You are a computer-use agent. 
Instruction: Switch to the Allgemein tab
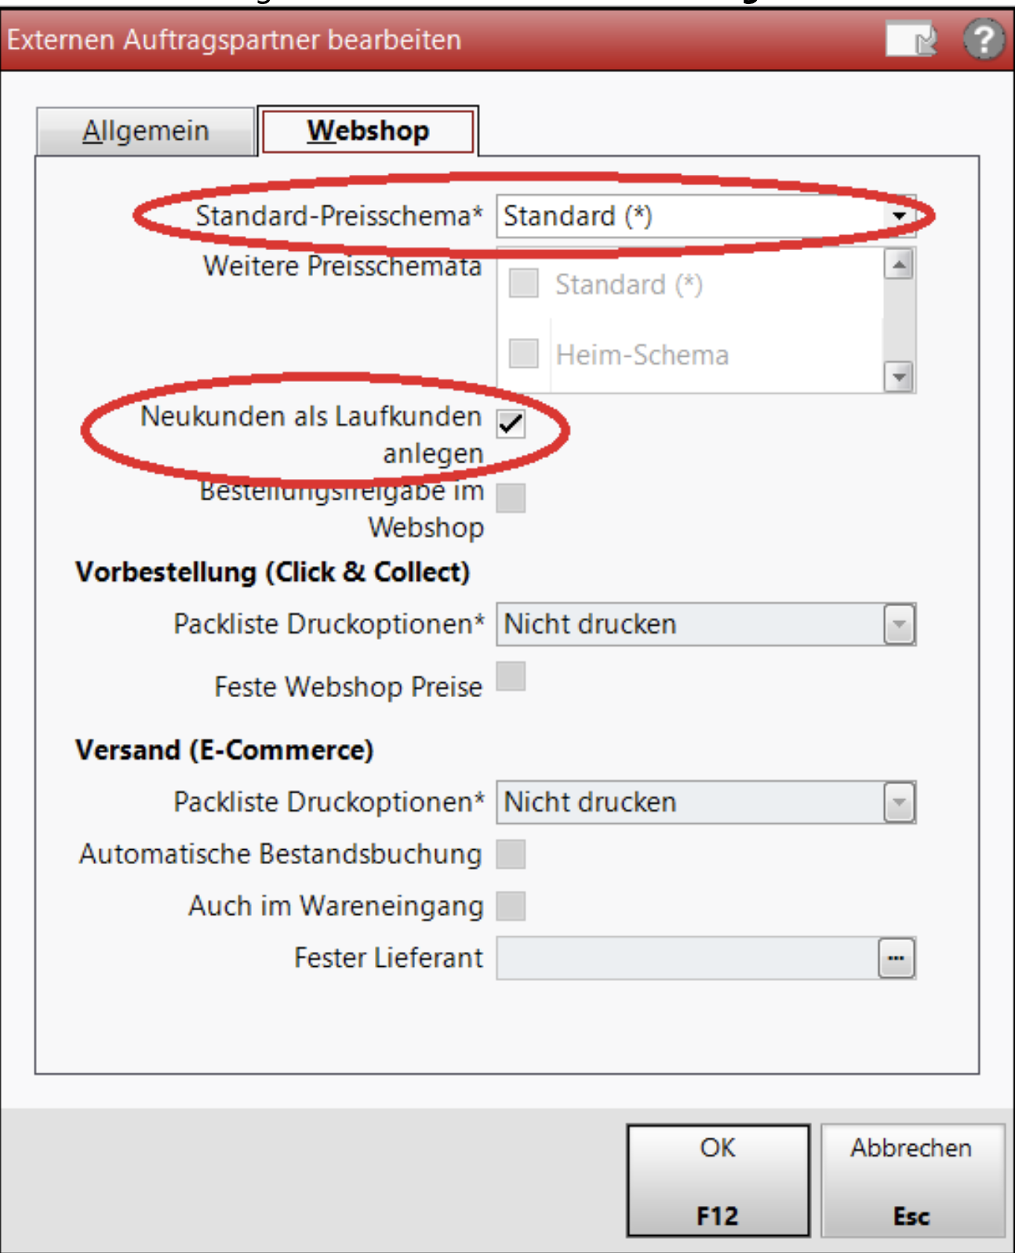[x=146, y=131]
